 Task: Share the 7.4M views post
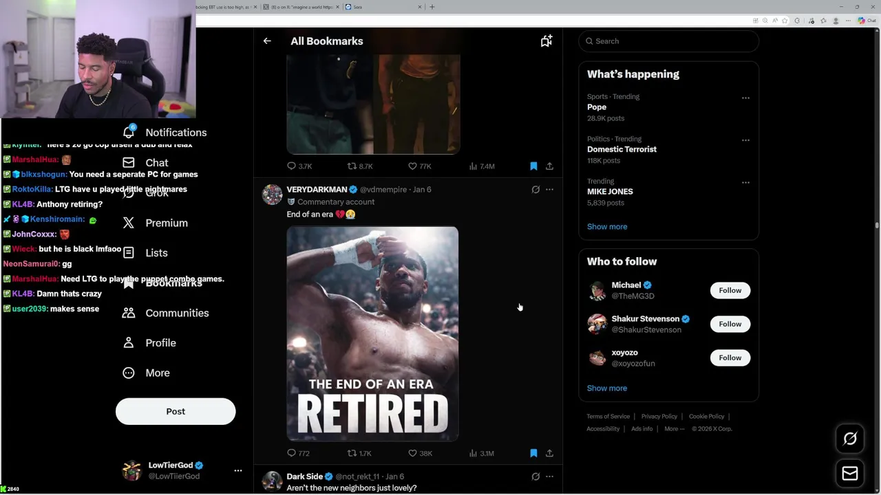tap(549, 166)
